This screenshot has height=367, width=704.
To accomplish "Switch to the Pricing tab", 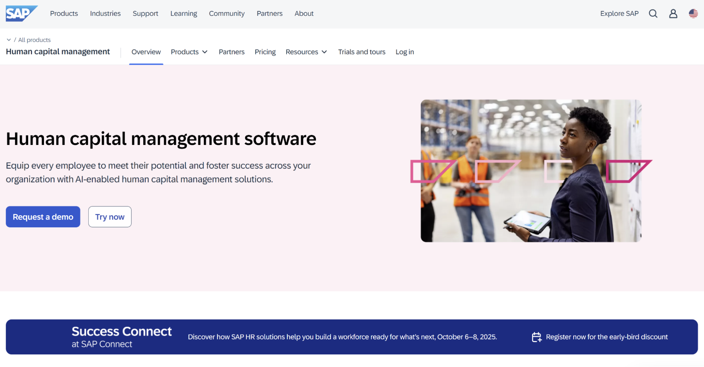I will tap(265, 52).
